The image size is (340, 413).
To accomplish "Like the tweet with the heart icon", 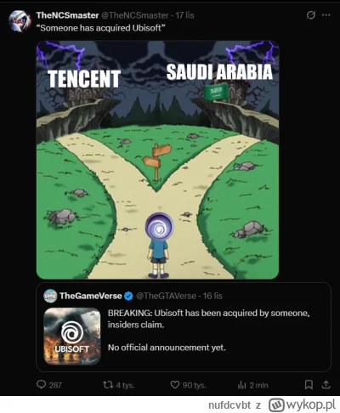I will pos(175,385).
